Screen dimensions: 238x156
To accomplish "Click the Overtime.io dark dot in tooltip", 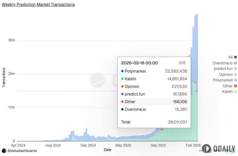I will pyautogui.click(x=122, y=109).
